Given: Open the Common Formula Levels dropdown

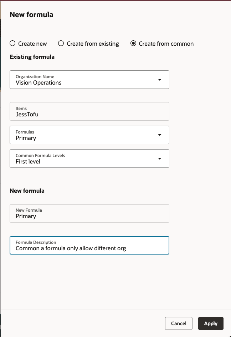Looking at the screenshot, I should [x=89, y=158].
